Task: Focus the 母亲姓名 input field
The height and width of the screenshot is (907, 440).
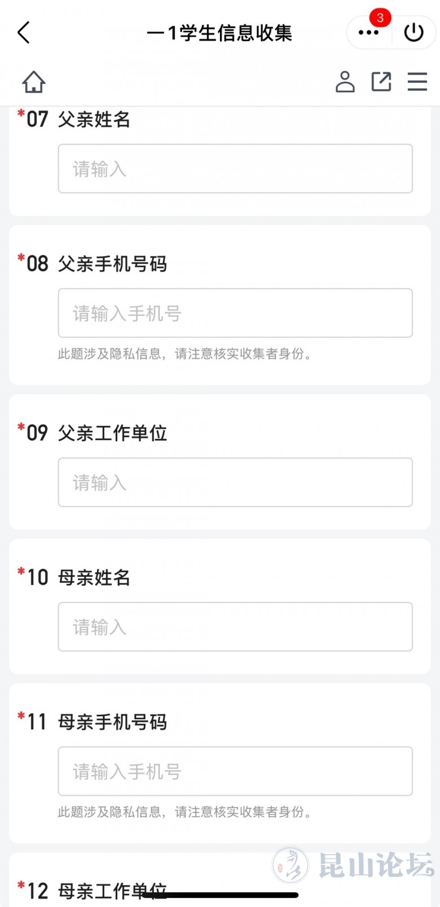Action: click(235, 627)
